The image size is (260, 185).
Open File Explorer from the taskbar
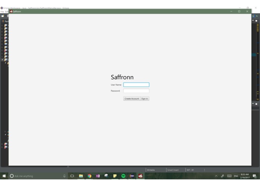[x=81, y=176]
